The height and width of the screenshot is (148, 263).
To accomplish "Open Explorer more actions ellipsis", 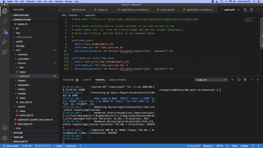I will tap(53, 10).
